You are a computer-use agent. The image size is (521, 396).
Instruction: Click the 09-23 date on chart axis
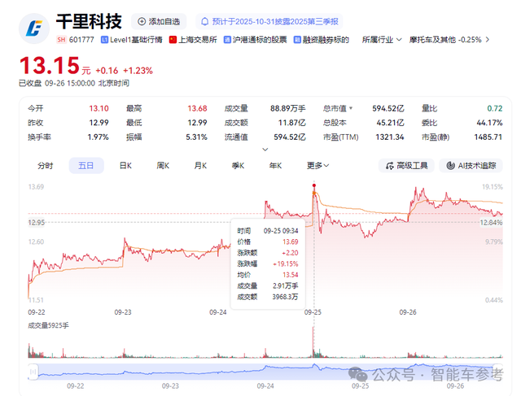pos(123,312)
